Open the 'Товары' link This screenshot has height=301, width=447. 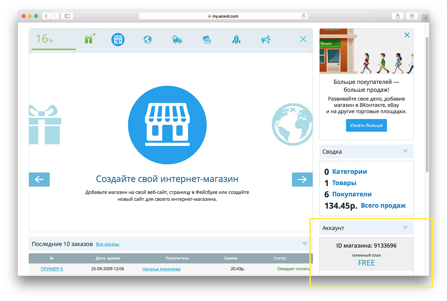click(x=344, y=183)
